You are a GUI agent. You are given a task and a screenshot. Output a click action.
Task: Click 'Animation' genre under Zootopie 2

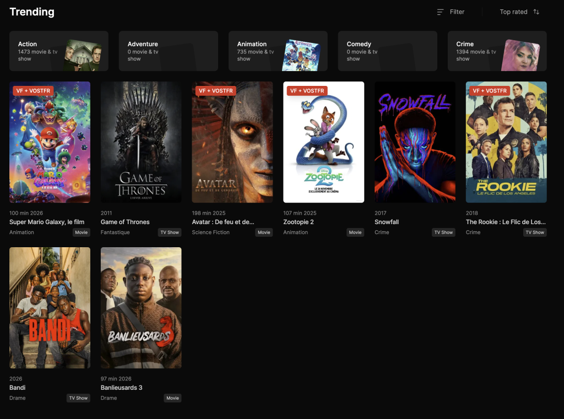pos(296,232)
